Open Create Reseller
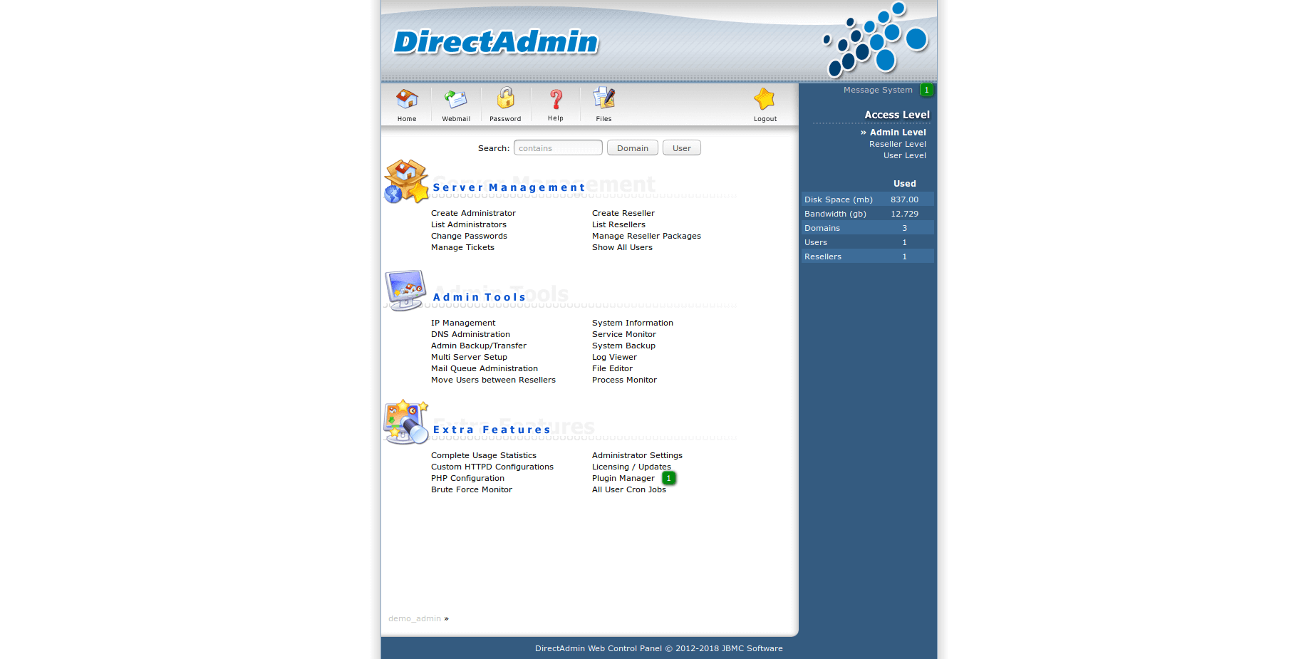 coord(623,213)
